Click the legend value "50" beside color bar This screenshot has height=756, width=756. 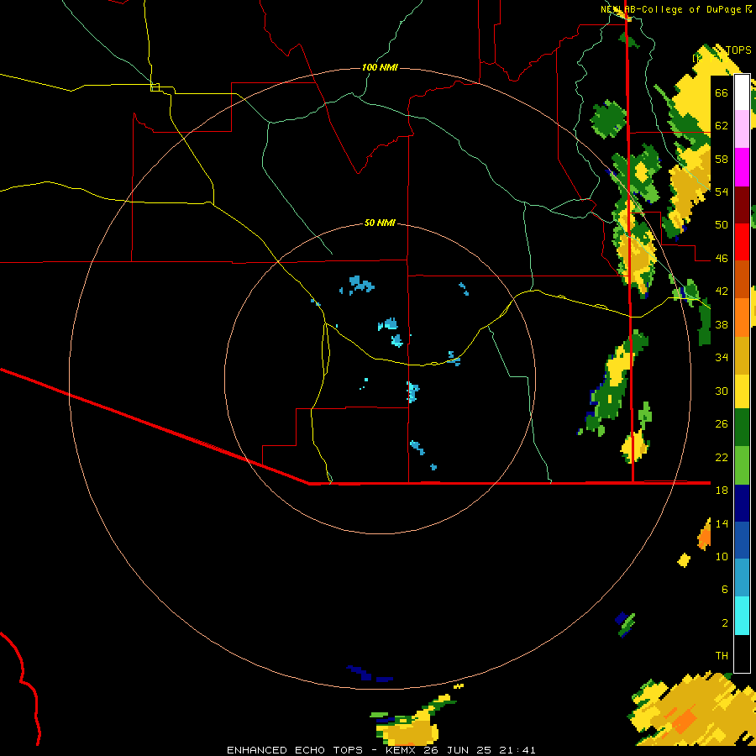tap(722, 225)
